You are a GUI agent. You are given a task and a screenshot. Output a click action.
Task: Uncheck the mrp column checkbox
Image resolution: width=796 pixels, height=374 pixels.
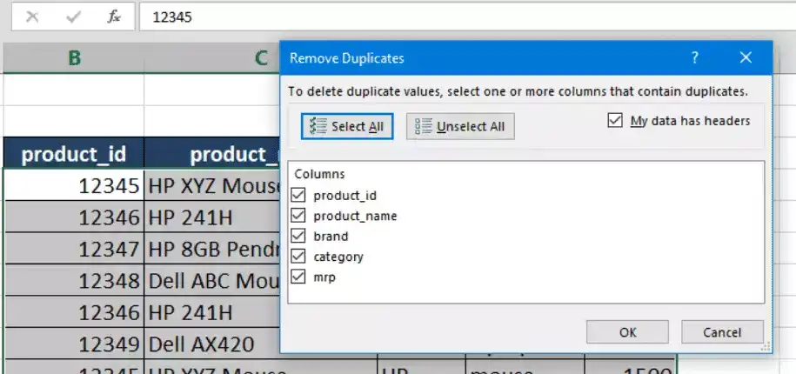coord(300,277)
